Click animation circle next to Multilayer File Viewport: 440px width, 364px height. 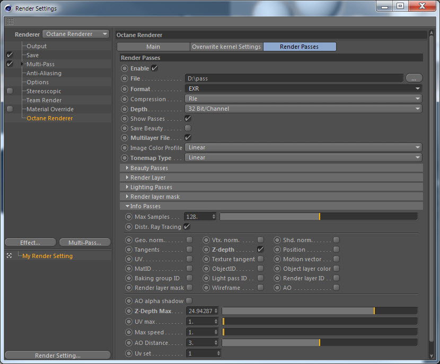(125, 138)
